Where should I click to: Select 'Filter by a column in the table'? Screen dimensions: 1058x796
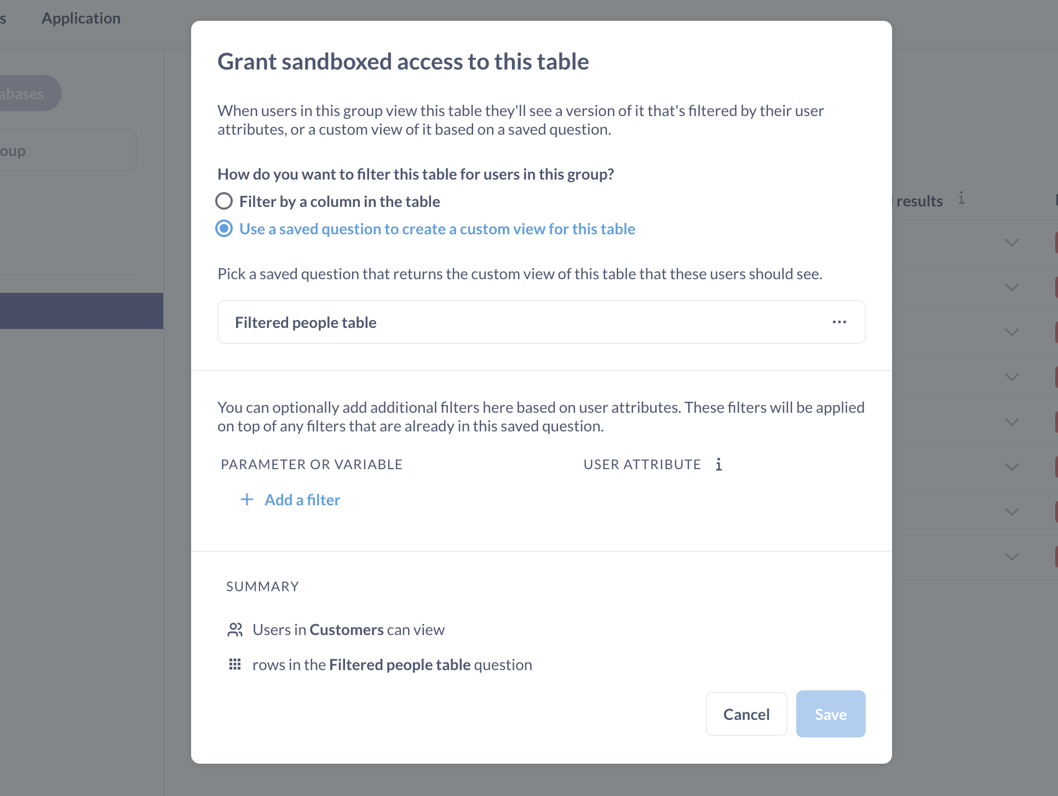click(224, 201)
